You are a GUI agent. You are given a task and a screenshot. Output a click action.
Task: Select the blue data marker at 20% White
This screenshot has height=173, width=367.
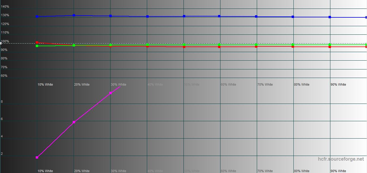(74, 15)
